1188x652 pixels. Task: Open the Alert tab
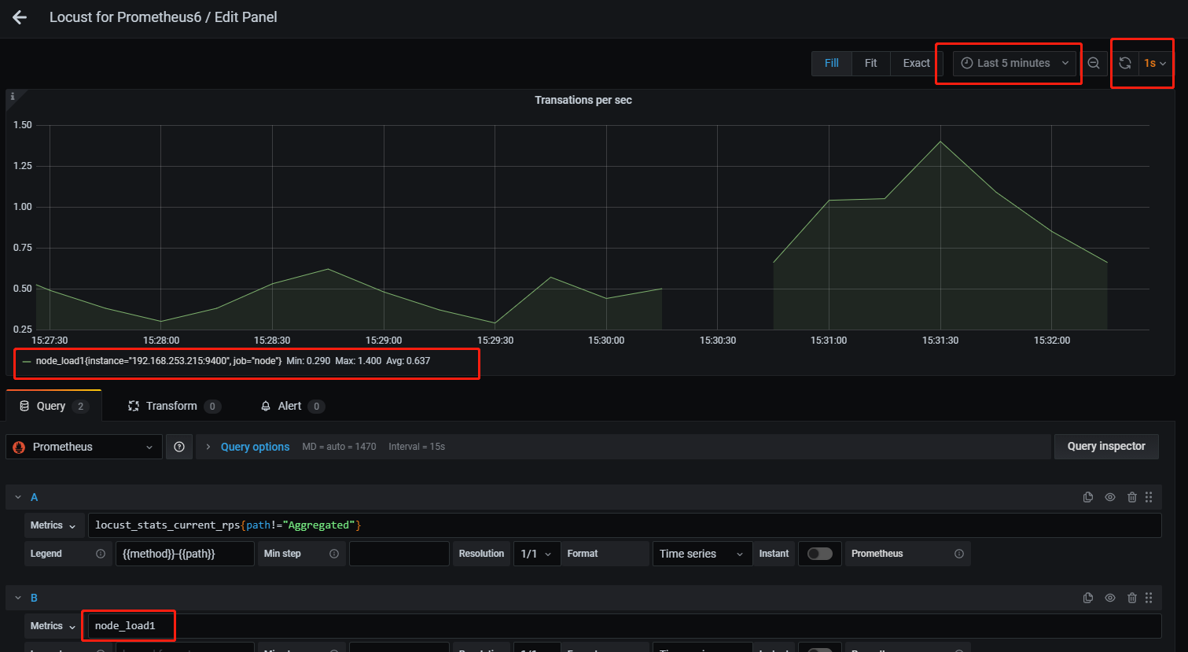point(290,405)
